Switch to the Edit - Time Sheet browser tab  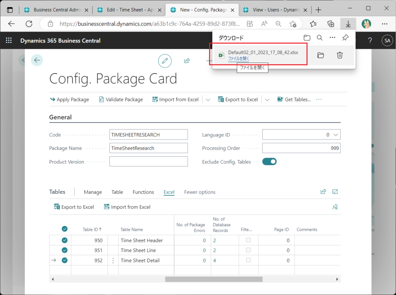(x=130, y=10)
